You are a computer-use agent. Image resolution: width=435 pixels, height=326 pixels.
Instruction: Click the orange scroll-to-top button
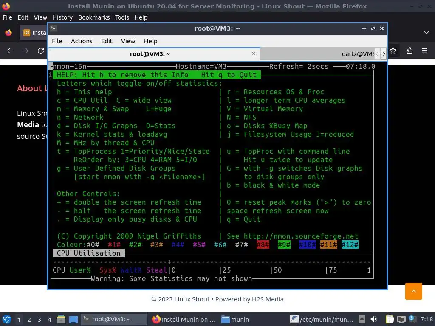413,291
